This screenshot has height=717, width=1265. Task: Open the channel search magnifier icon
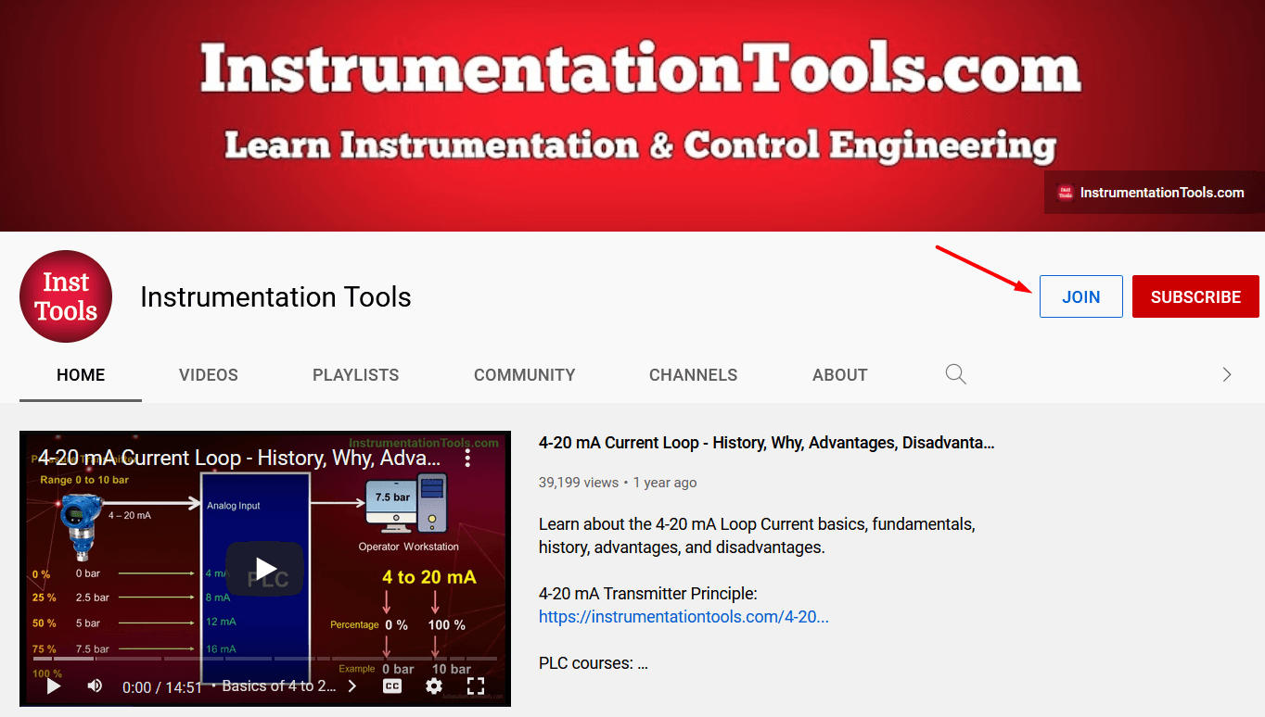pos(955,374)
